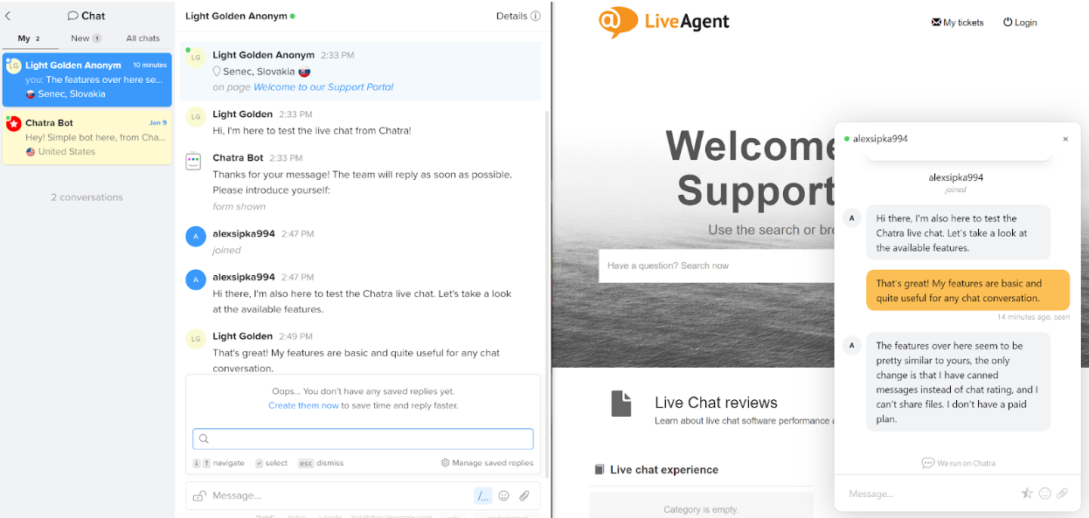Open emoji picker in the visitor chat widget
The image size is (1089, 518).
click(1044, 494)
